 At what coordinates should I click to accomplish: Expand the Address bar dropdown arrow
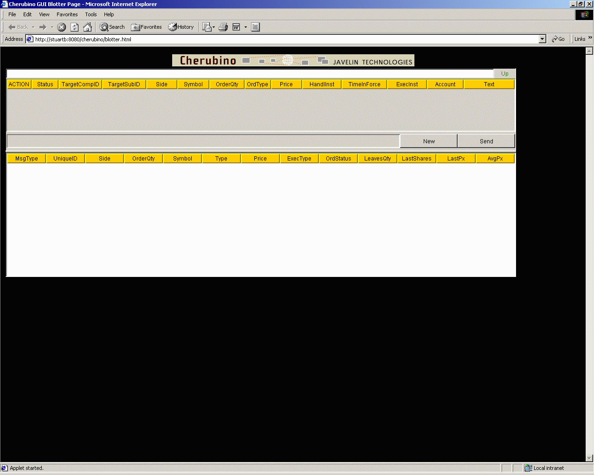pos(542,39)
